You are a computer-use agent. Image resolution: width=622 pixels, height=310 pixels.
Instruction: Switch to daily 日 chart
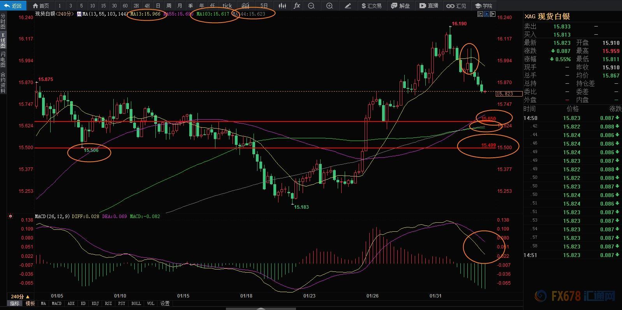[158, 5]
